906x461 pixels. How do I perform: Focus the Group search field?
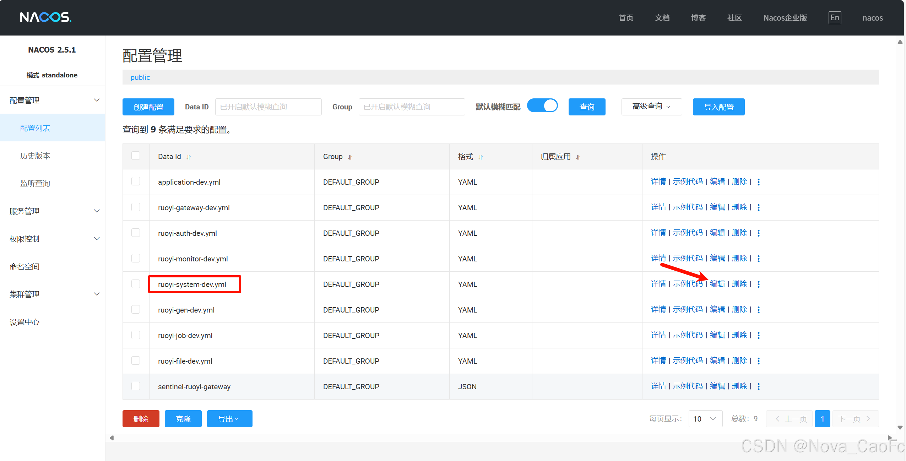(x=412, y=107)
